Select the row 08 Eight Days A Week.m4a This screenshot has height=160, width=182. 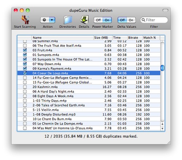tap(89, 96)
